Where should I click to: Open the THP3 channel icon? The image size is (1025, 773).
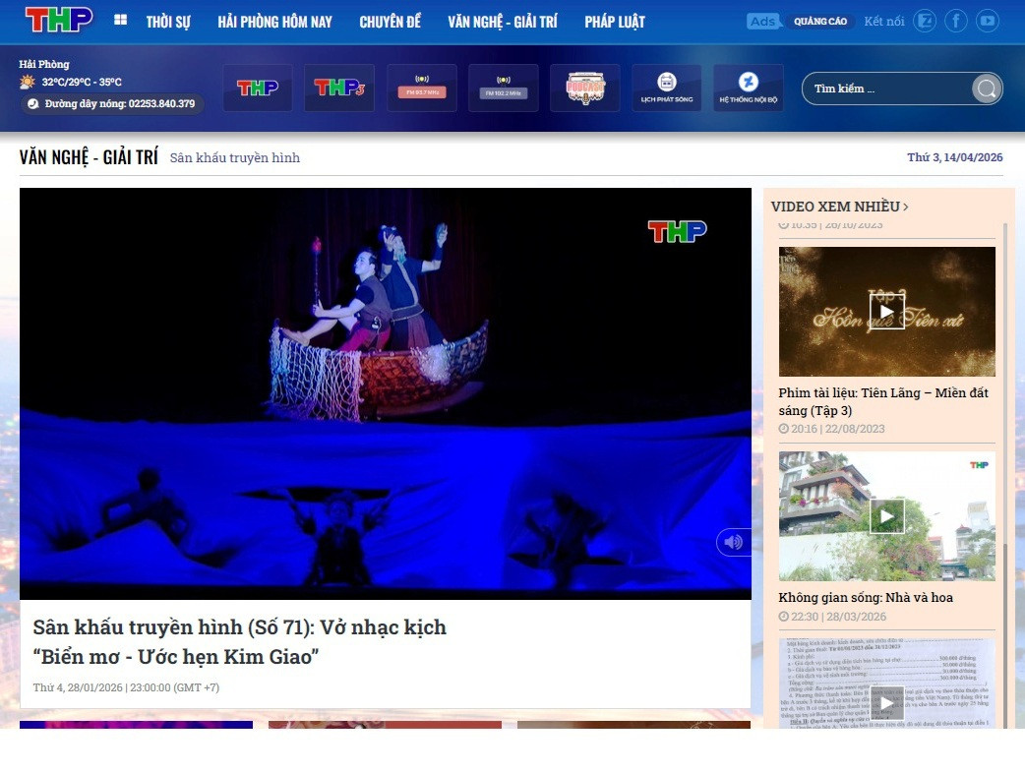pyautogui.click(x=339, y=88)
